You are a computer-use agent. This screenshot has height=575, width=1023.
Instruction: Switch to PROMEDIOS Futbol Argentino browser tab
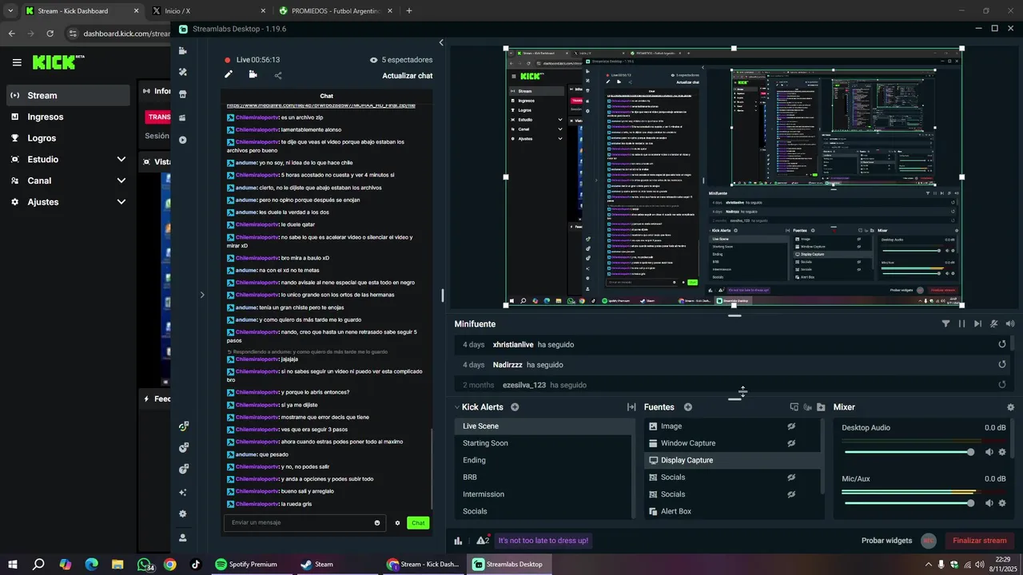click(336, 10)
